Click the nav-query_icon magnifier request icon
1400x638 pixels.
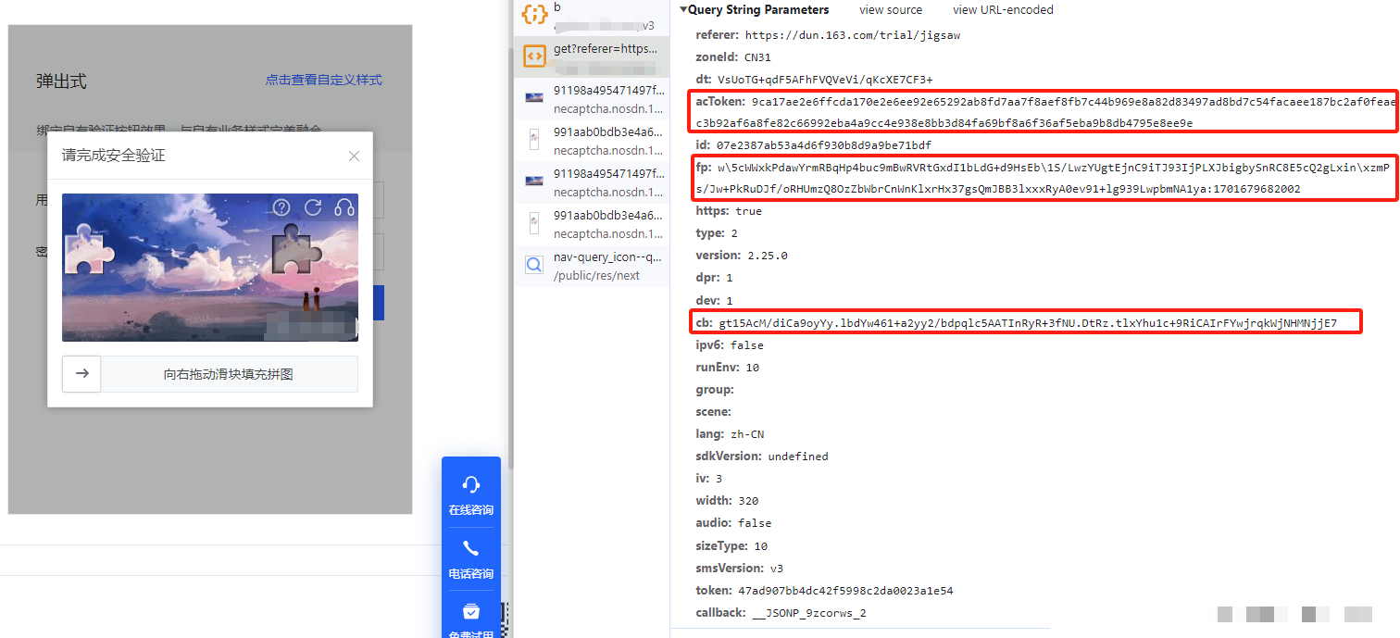coord(534,265)
